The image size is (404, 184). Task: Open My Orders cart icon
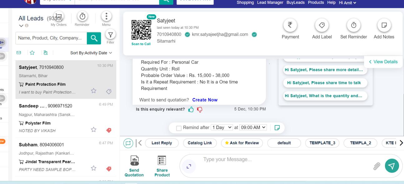click(58, 16)
